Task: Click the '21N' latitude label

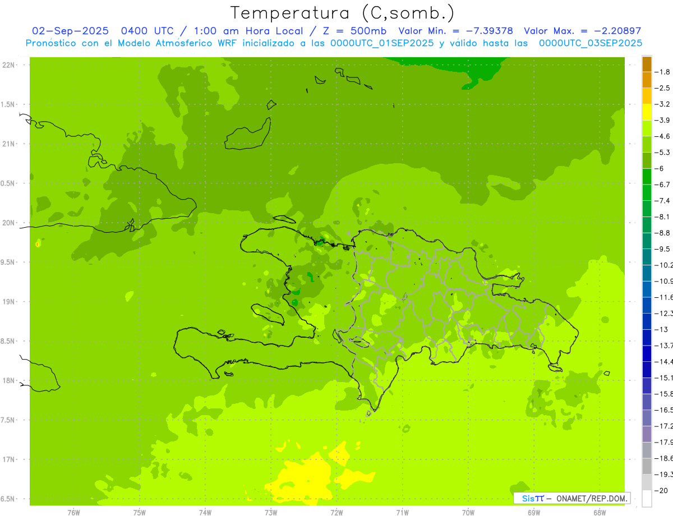Action: 8,144
